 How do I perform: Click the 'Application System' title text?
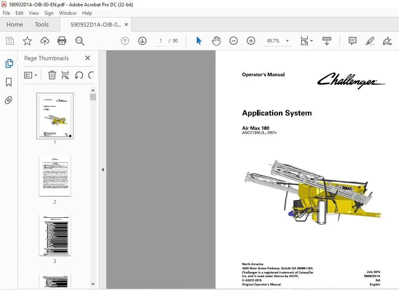click(277, 113)
